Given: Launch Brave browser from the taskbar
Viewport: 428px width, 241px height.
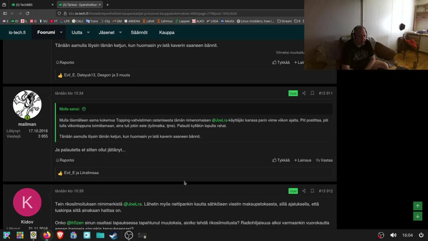Looking at the screenshot, I should pyautogui.click(x=60, y=235).
